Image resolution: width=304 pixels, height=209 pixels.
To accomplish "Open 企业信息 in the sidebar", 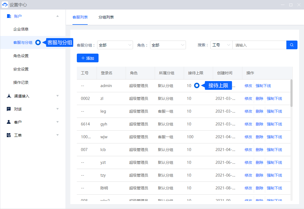I will pyautogui.click(x=21, y=29).
